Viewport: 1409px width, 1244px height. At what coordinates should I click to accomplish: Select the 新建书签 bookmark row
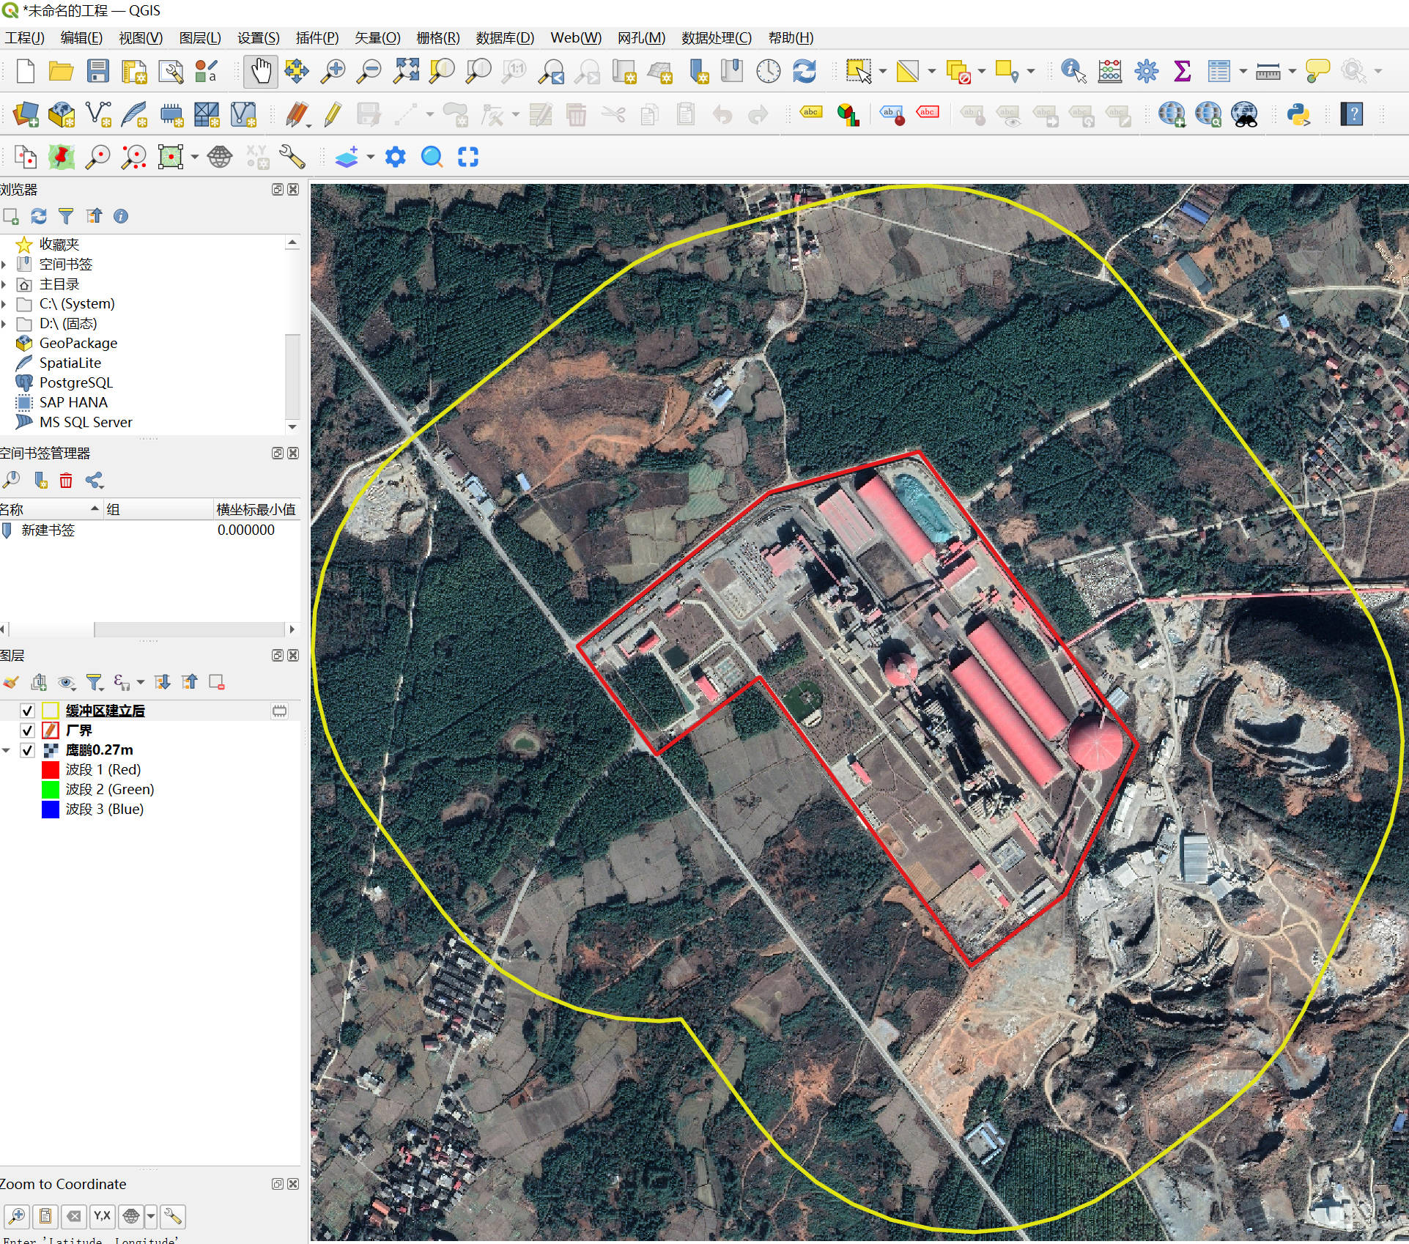(149, 530)
